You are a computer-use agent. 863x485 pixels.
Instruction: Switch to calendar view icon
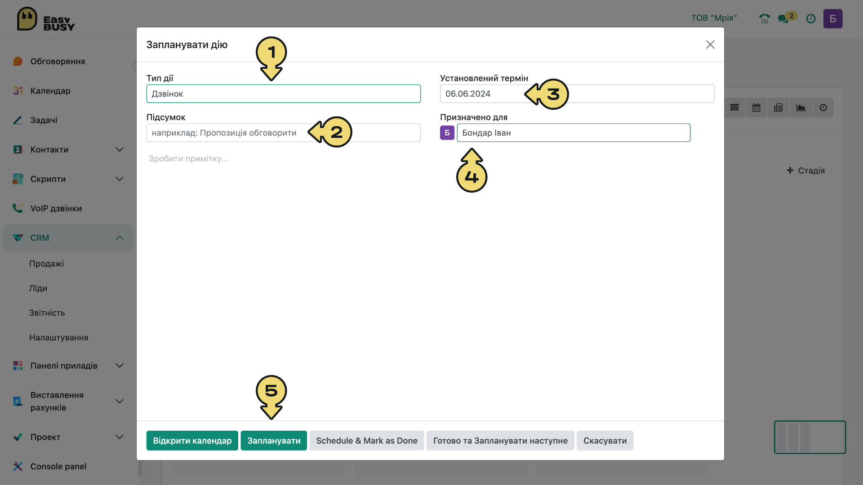[756, 108]
